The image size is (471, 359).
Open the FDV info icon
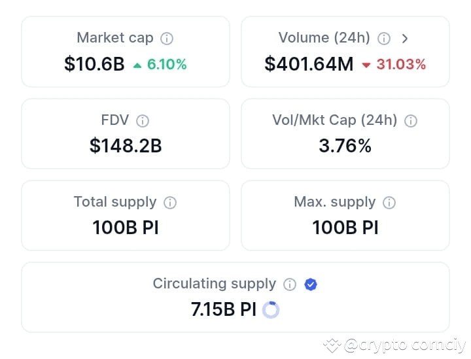click(x=143, y=121)
